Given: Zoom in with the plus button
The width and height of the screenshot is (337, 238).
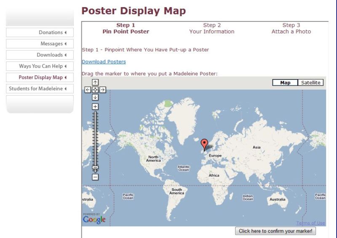Looking at the screenshot, I should [x=95, y=106].
